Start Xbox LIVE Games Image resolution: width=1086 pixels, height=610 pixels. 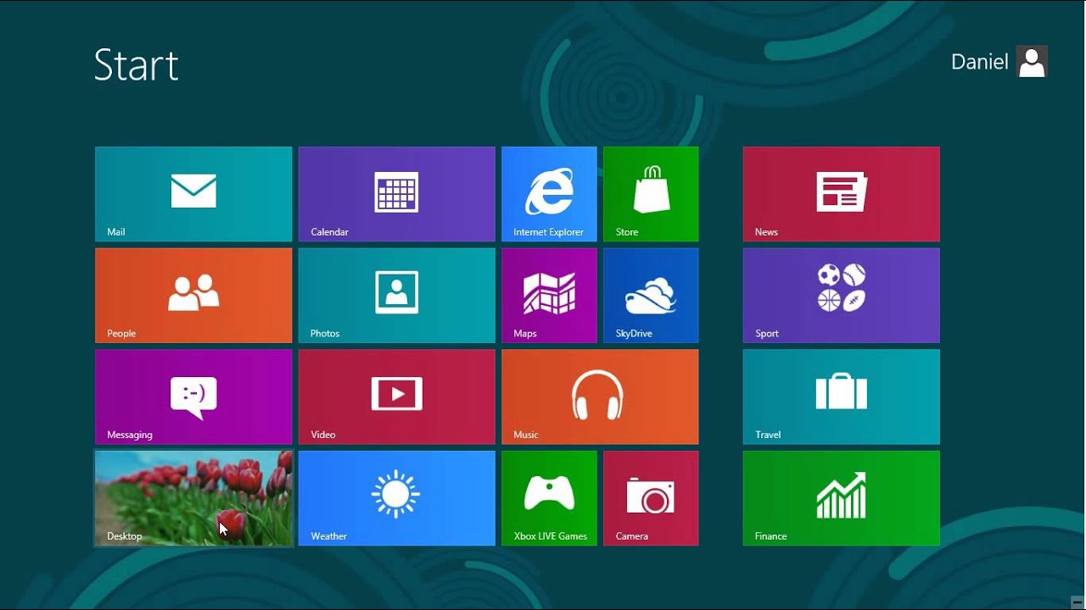click(x=549, y=498)
